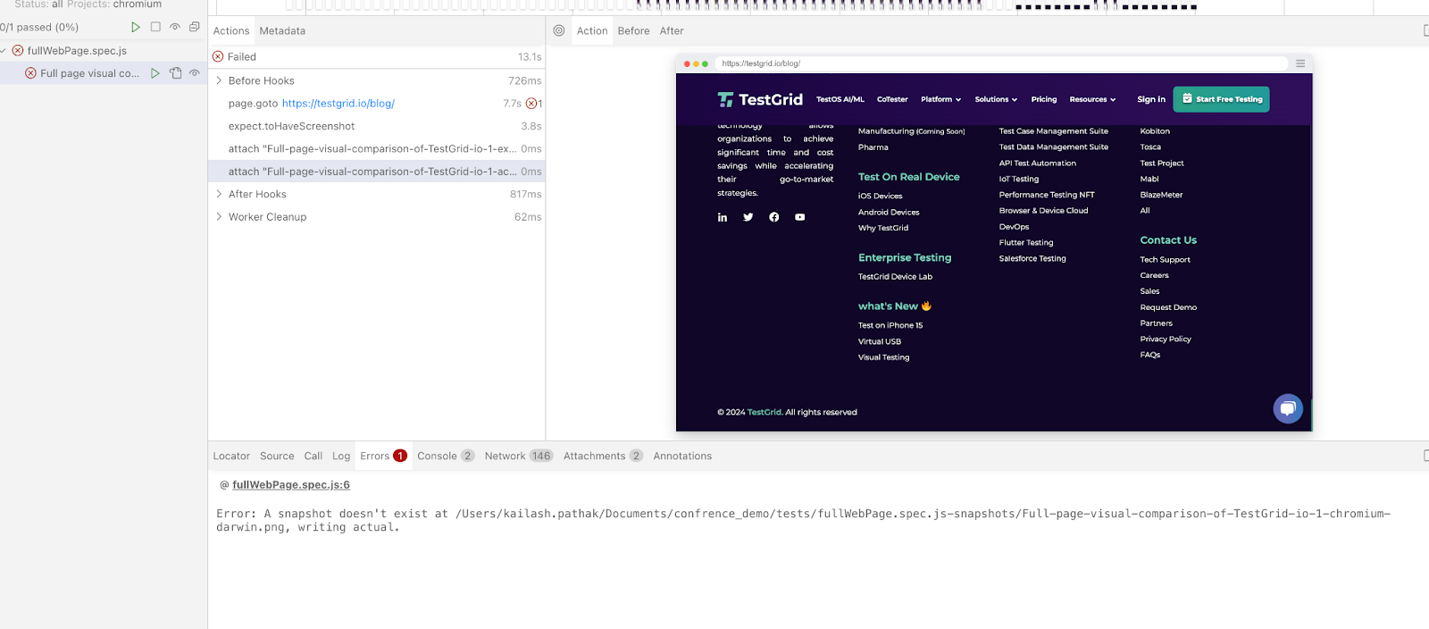Image resolution: width=1429 pixels, height=629 pixels.
Task: Click the https://testgrid.io/blog/ link in page.goto
Action: pos(338,104)
